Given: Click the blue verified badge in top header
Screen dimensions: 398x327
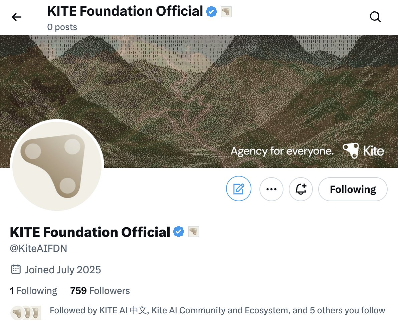Looking at the screenshot, I should [x=211, y=12].
